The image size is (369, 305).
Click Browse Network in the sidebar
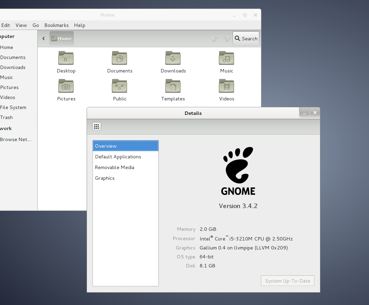point(18,139)
